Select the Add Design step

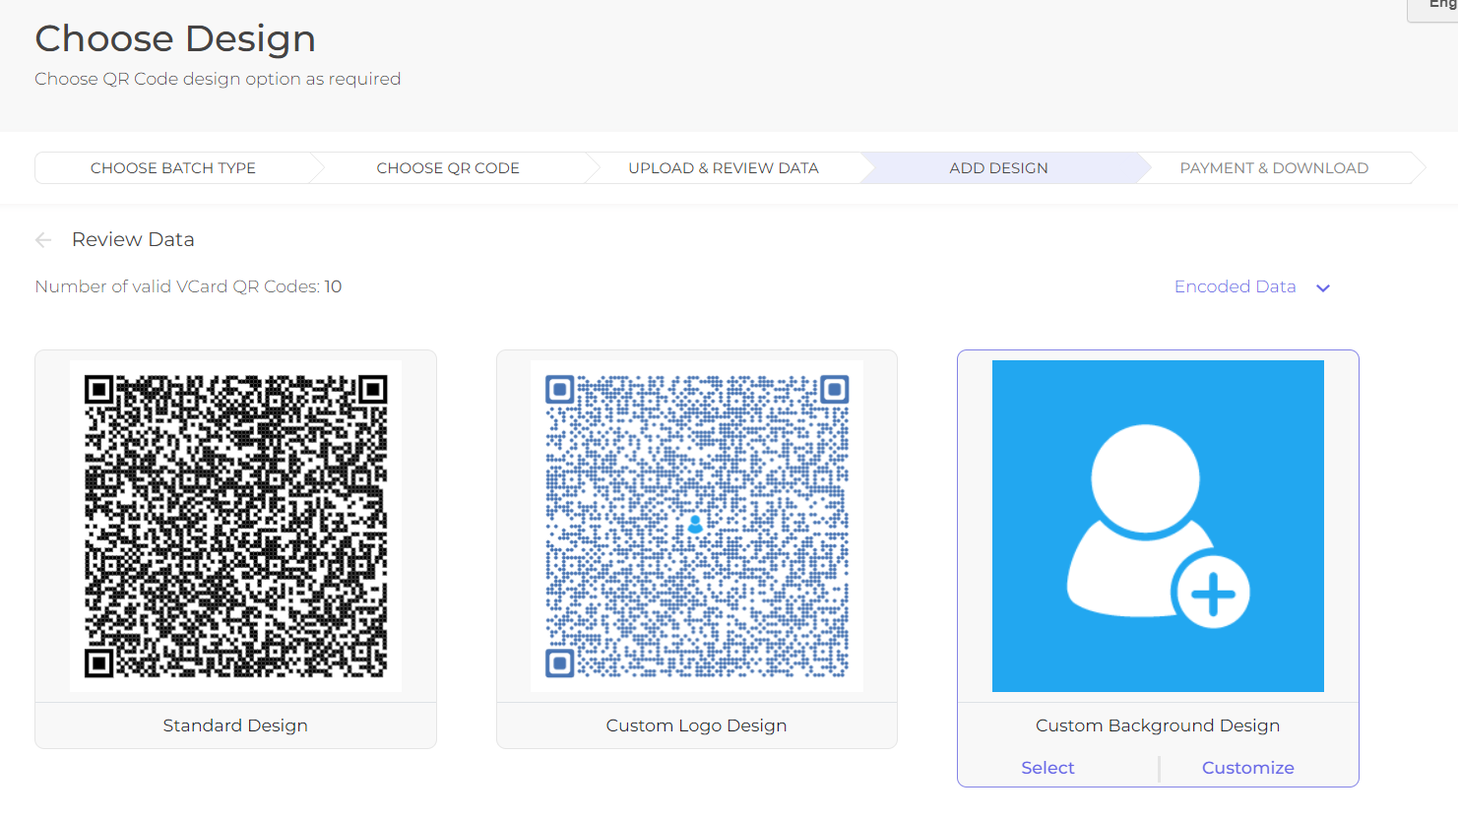pyautogui.click(x=998, y=167)
